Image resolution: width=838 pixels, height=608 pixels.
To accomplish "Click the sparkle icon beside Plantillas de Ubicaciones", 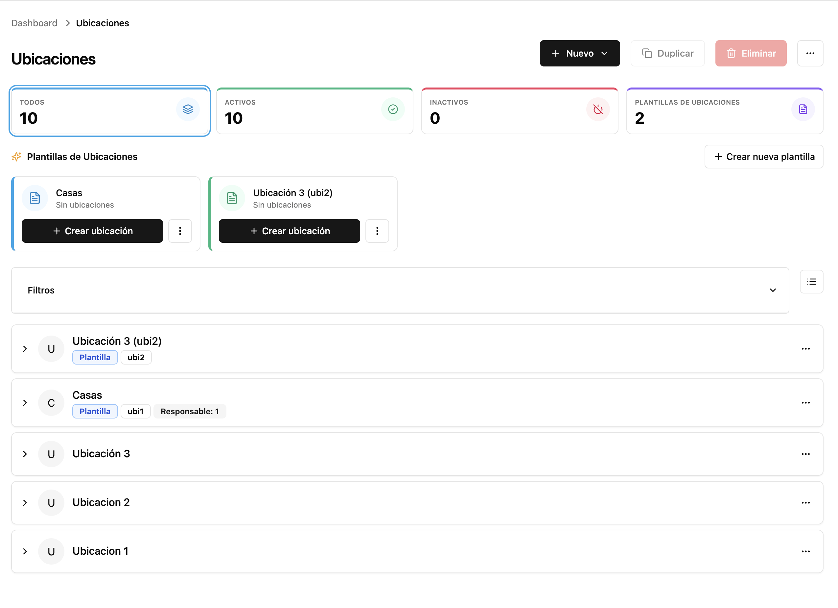I will (17, 157).
